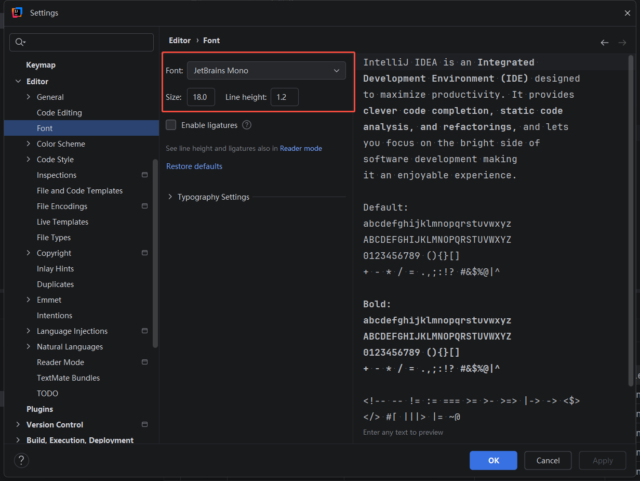Expand the Language Injections node chevron
Screen dimensions: 640x481
coord(29,331)
